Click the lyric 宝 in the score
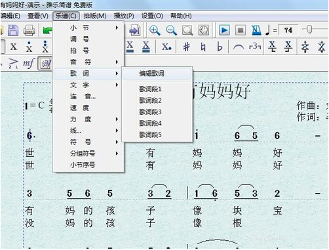The width and height of the screenshot is (329, 250). 277,211
